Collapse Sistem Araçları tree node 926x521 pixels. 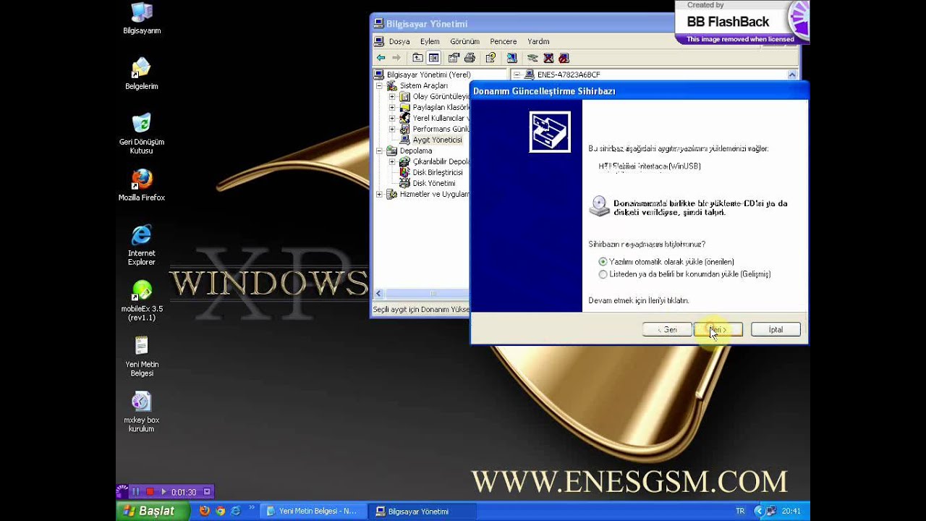(x=380, y=85)
